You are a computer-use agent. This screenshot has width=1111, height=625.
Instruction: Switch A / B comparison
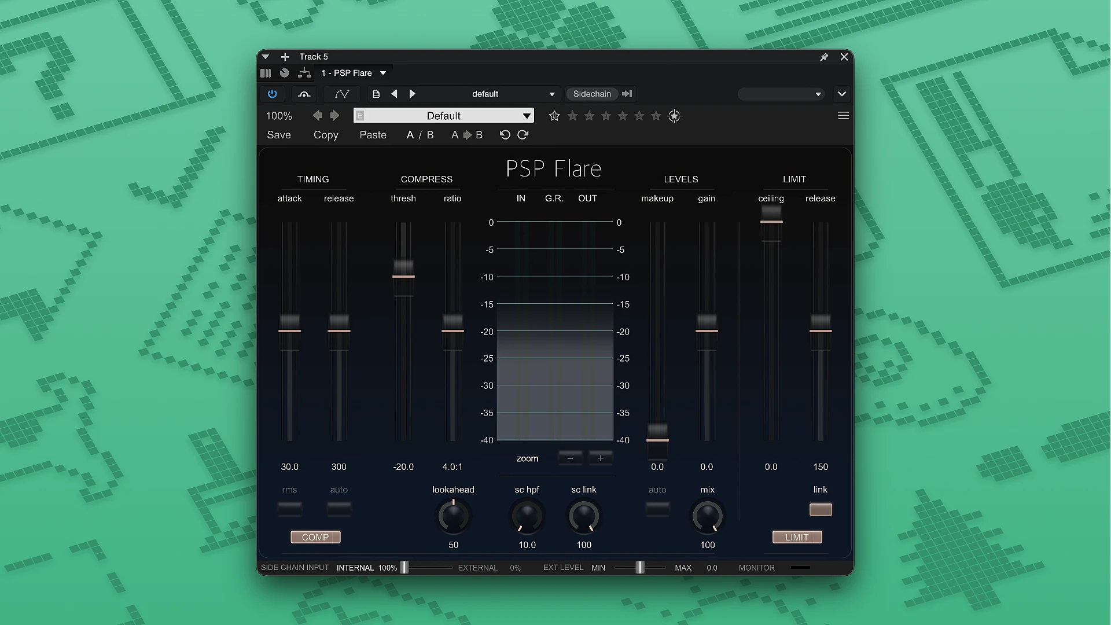click(420, 135)
